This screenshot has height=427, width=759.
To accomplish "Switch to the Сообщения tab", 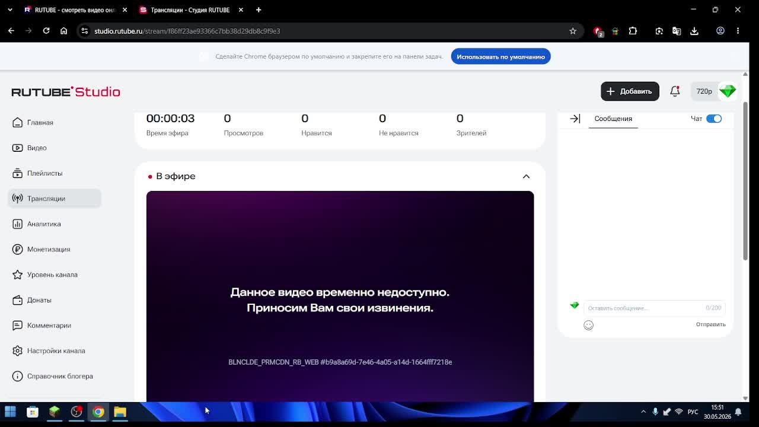I will (x=613, y=119).
